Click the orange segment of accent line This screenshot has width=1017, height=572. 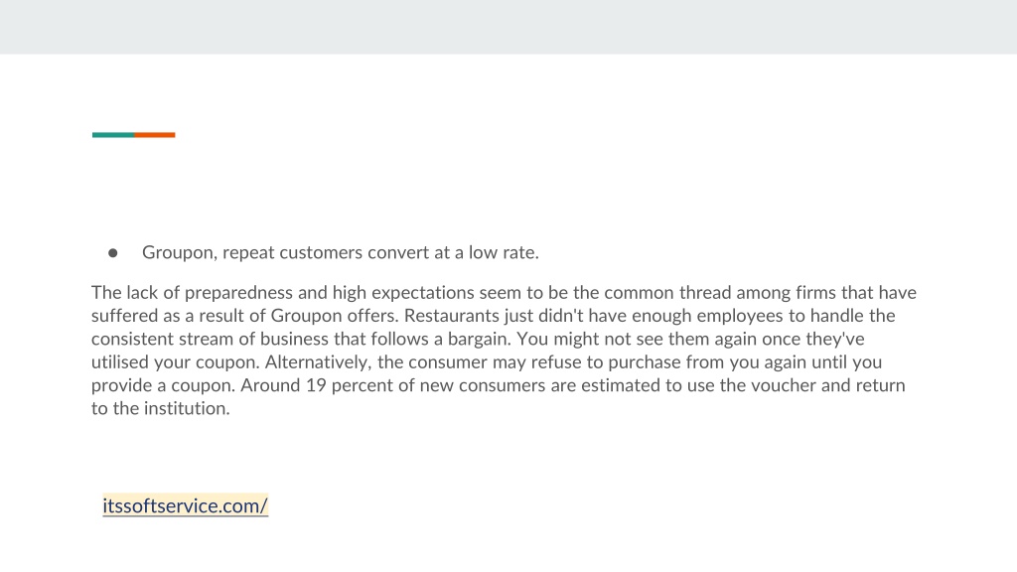click(155, 135)
